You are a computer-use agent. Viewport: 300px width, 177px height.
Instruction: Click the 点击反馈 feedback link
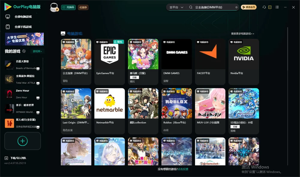(x=183, y=169)
